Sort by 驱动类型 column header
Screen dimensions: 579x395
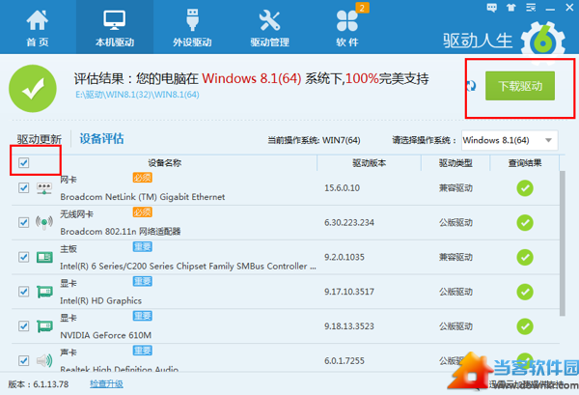(x=455, y=163)
